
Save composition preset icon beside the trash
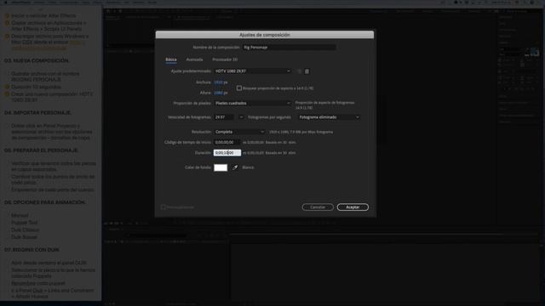pos(299,71)
